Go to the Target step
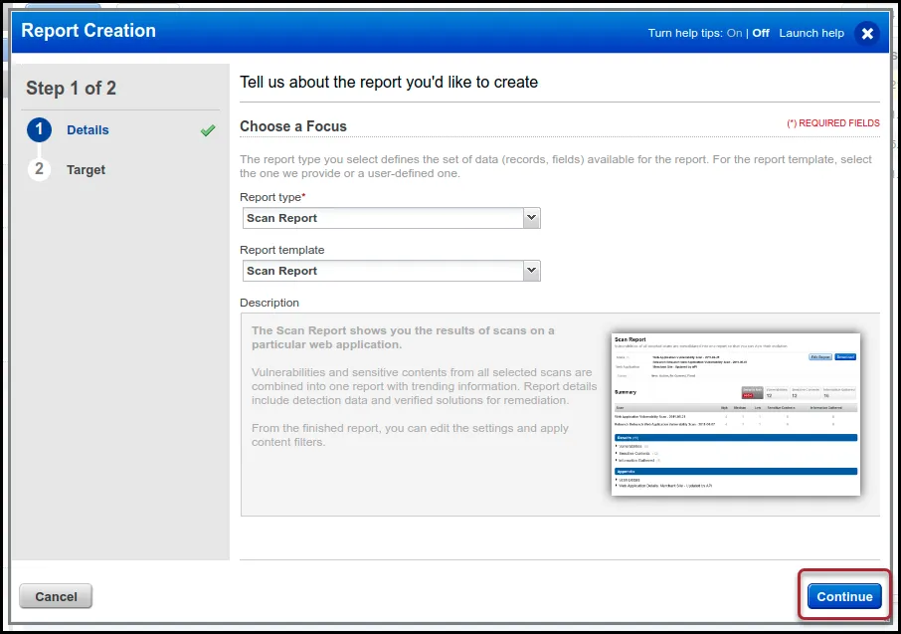Viewport: 901px width, 634px height. (x=87, y=170)
